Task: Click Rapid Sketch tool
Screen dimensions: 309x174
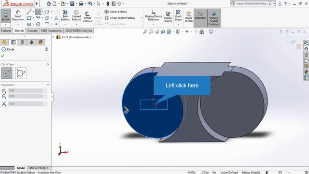Action: [189, 16]
